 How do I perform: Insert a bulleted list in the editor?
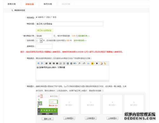point(64,63)
